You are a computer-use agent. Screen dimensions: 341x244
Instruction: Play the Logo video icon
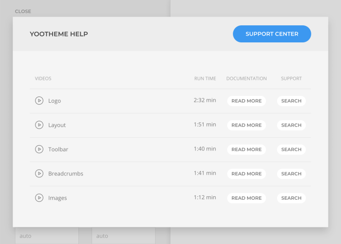pos(39,101)
